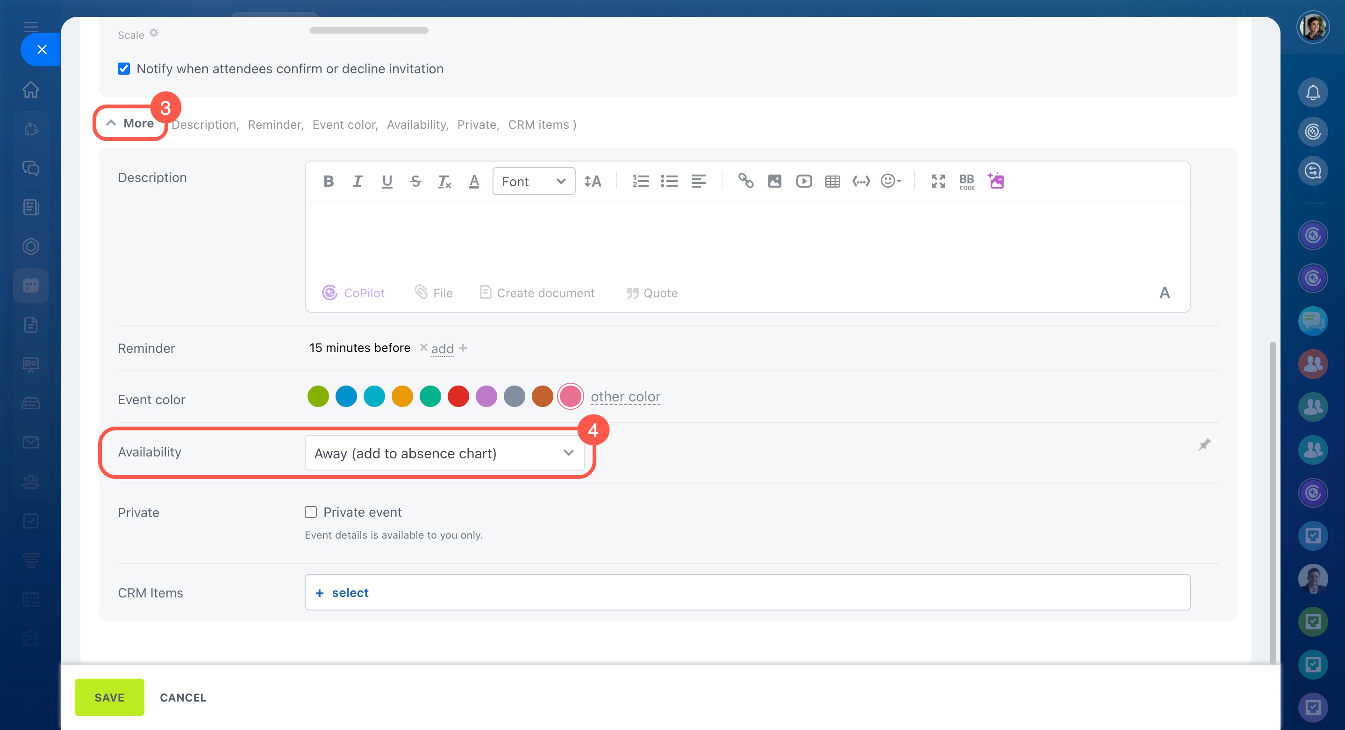Toggle bold formatting in description editor
This screenshot has height=730, width=1345.
pyautogui.click(x=329, y=181)
